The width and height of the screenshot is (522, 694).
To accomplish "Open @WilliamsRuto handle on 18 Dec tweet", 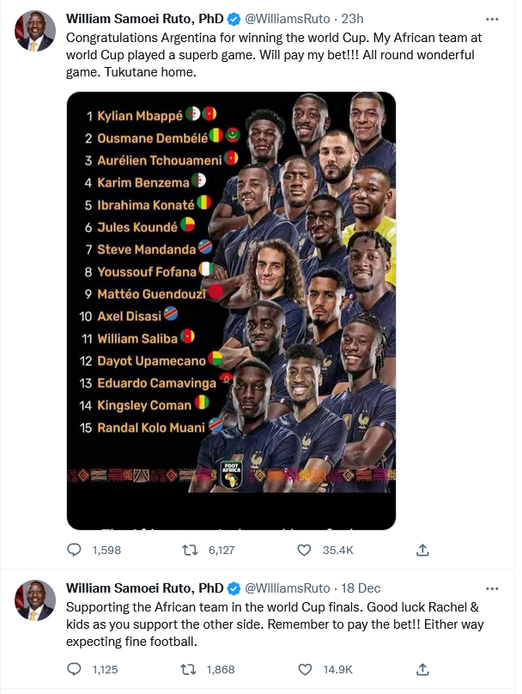I will coord(288,588).
